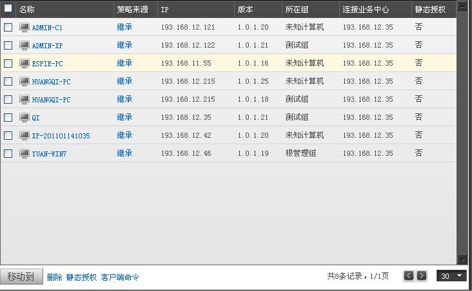Viewport: 472px width, 291px height.
Task: Click the 删除 link at bottom
Action: (54, 277)
